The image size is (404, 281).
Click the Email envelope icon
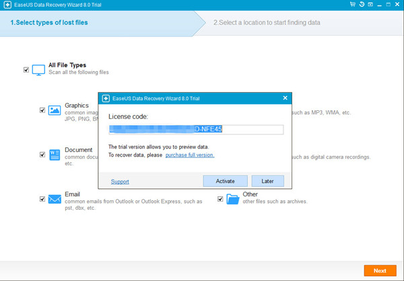[55, 199]
